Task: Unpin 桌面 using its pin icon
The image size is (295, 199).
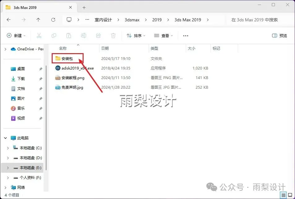Action: (41, 69)
